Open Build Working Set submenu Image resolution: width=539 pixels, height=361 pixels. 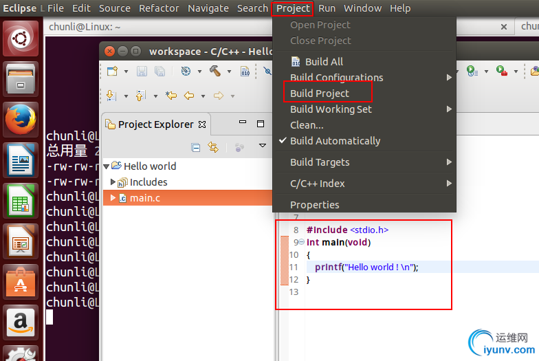pyautogui.click(x=364, y=109)
